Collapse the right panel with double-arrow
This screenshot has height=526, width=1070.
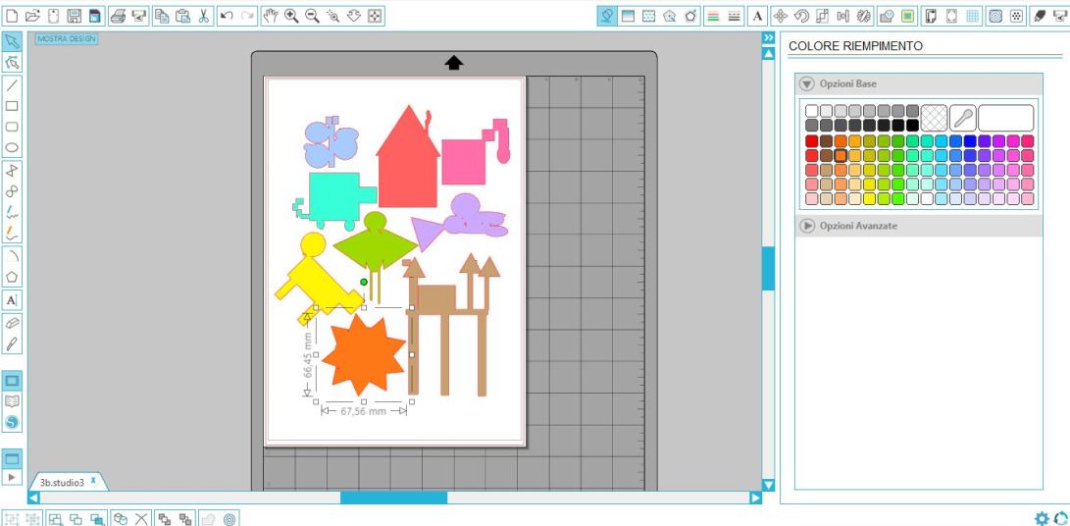[768, 37]
